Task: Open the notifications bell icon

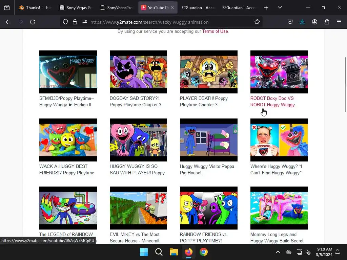Action: [x=338, y=252]
